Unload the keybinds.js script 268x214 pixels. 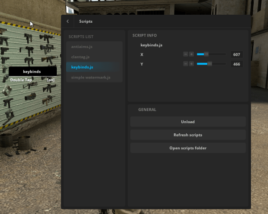point(188,122)
